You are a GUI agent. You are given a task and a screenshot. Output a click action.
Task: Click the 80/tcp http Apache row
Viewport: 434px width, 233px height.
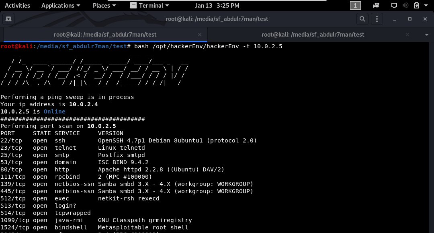pyautogui.click(x=112, y=169)
